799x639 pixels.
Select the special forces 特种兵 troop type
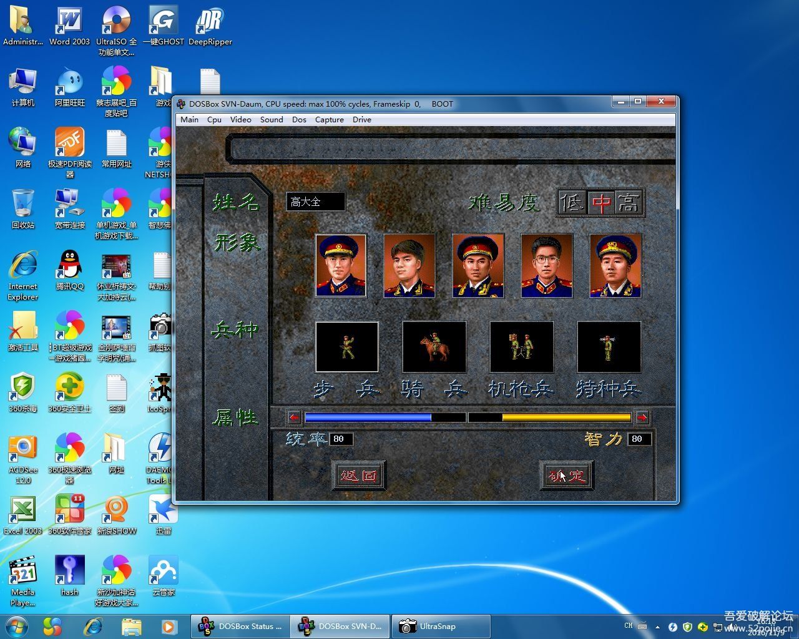click(609, 347)
